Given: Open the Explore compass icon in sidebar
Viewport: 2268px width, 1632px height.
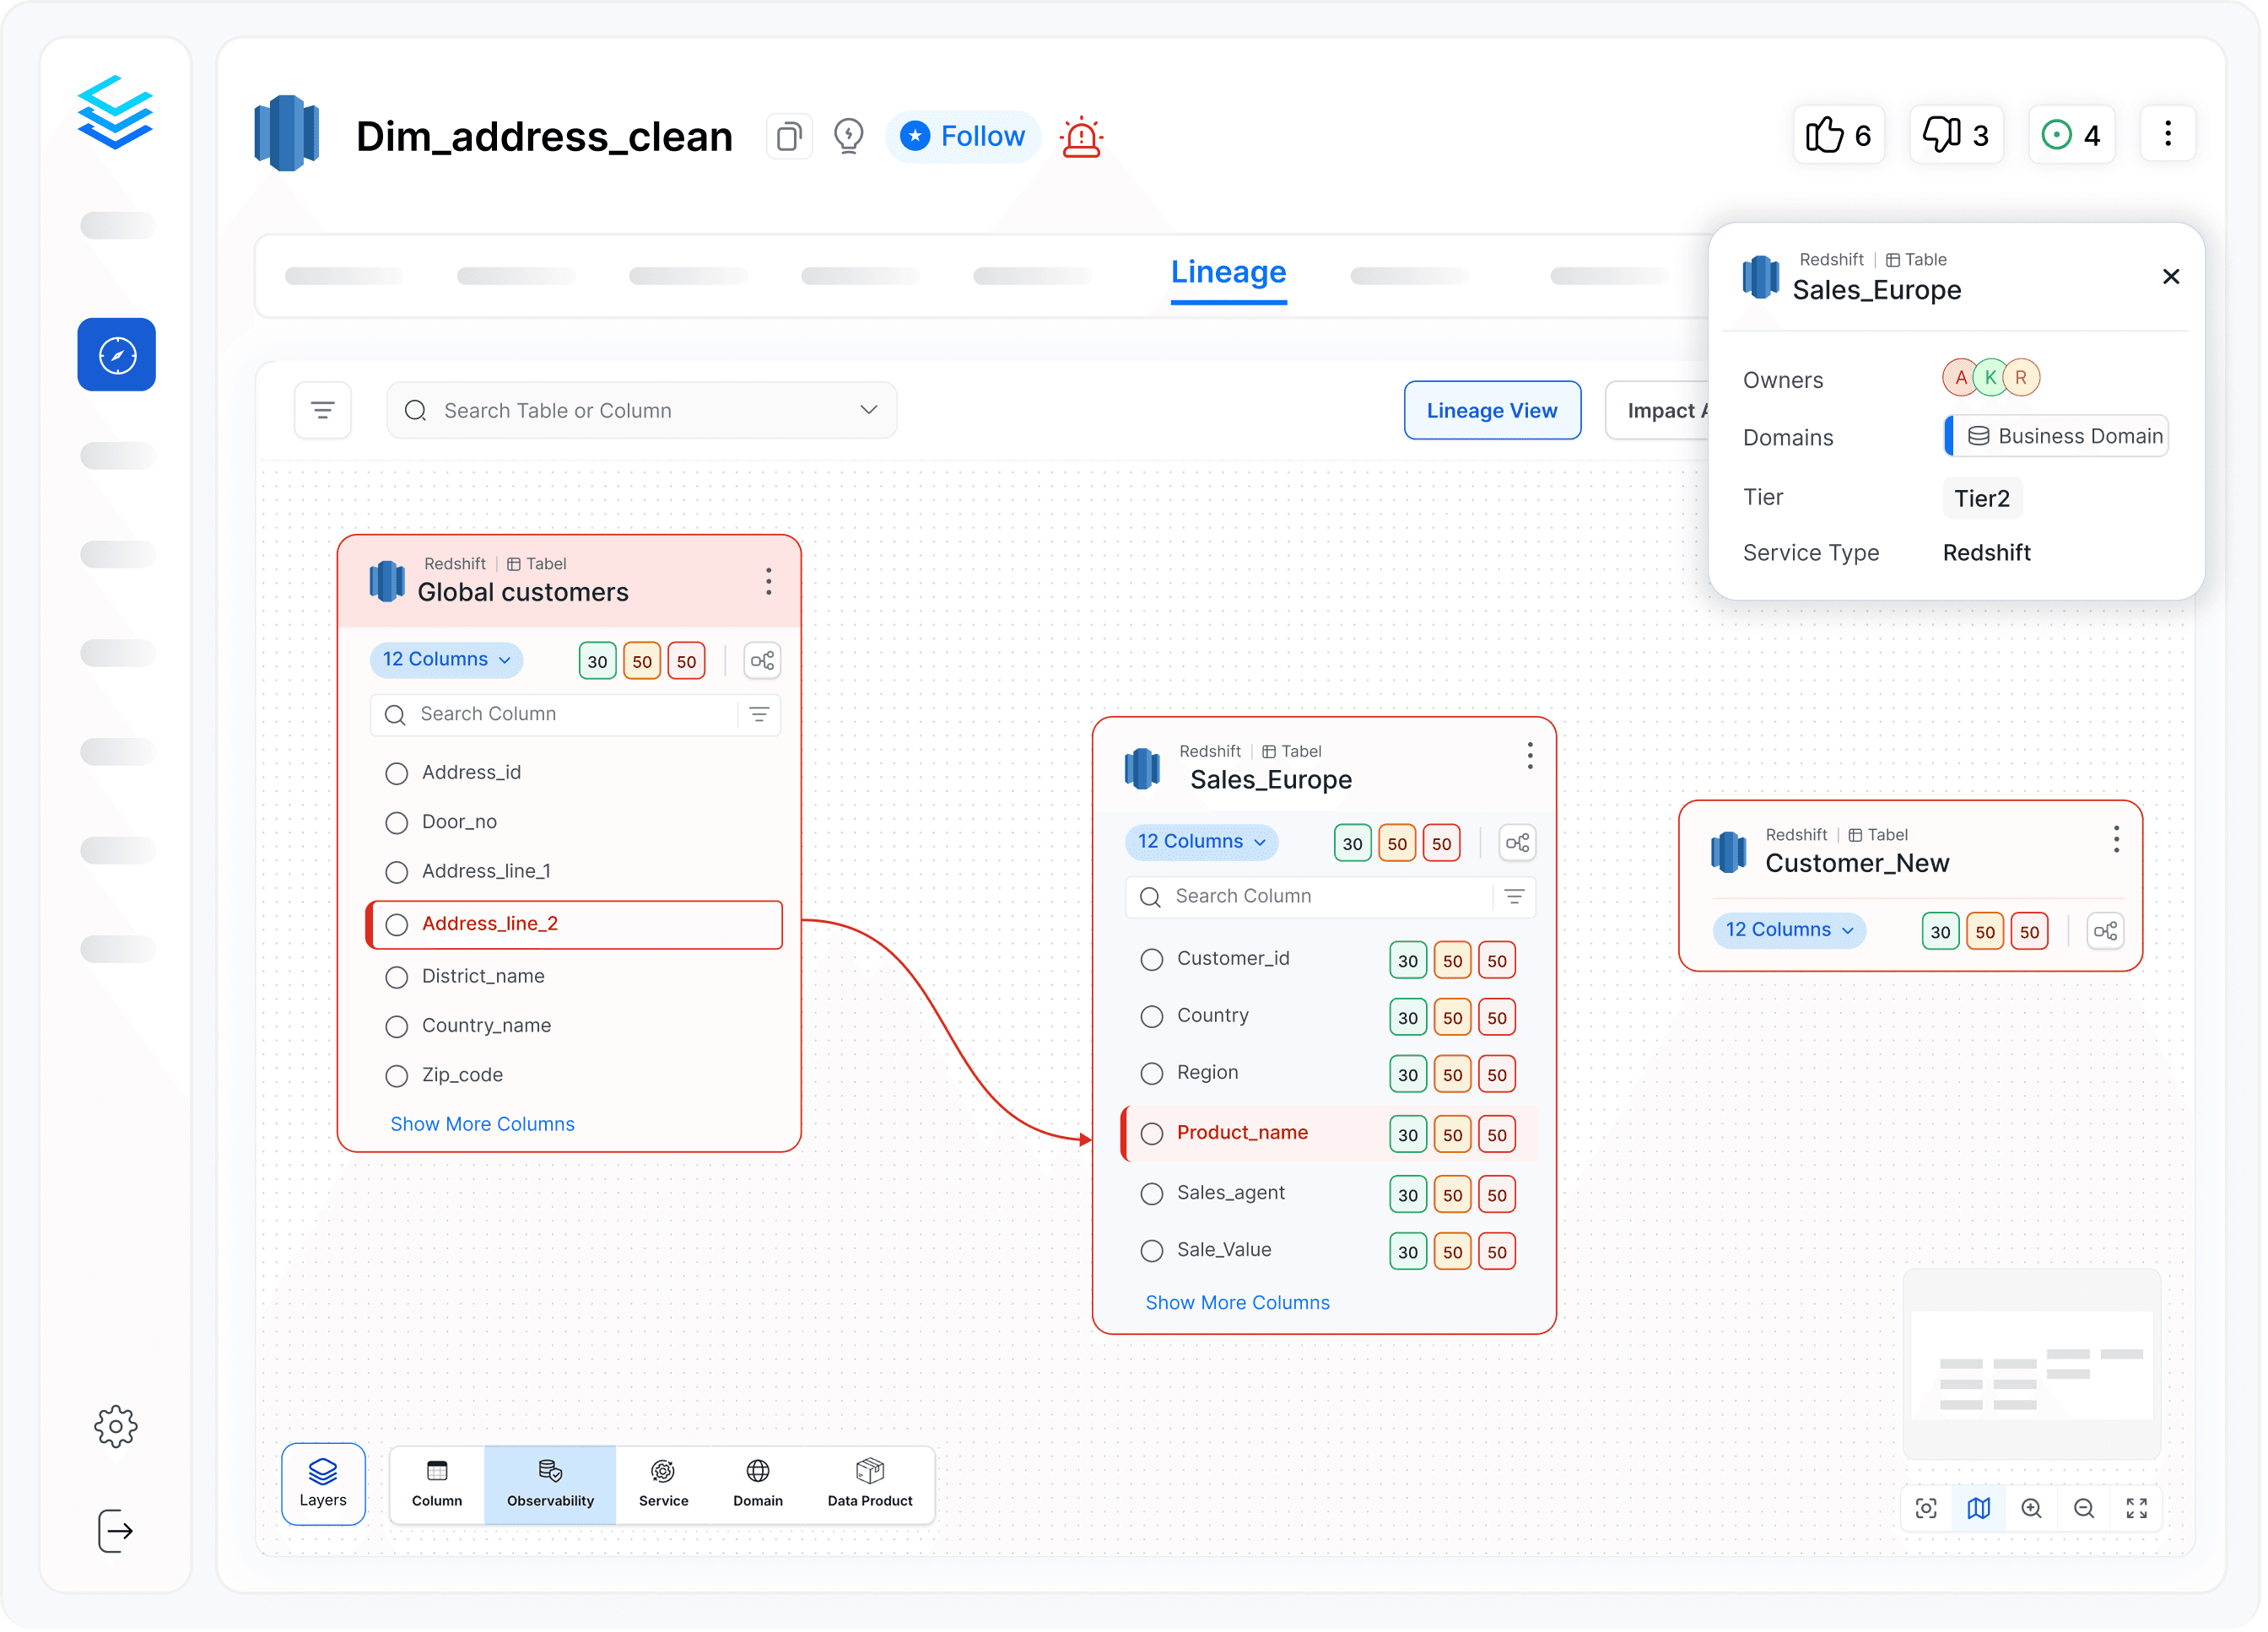Looking at the screenshot, I should click(117, 356).
